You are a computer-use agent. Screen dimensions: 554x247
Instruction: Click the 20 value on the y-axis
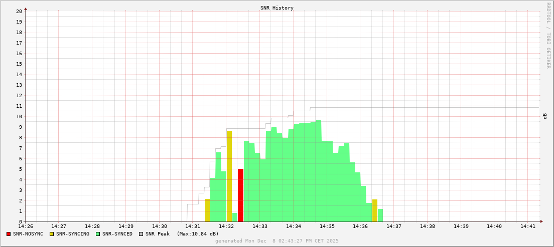coord(19,11)
